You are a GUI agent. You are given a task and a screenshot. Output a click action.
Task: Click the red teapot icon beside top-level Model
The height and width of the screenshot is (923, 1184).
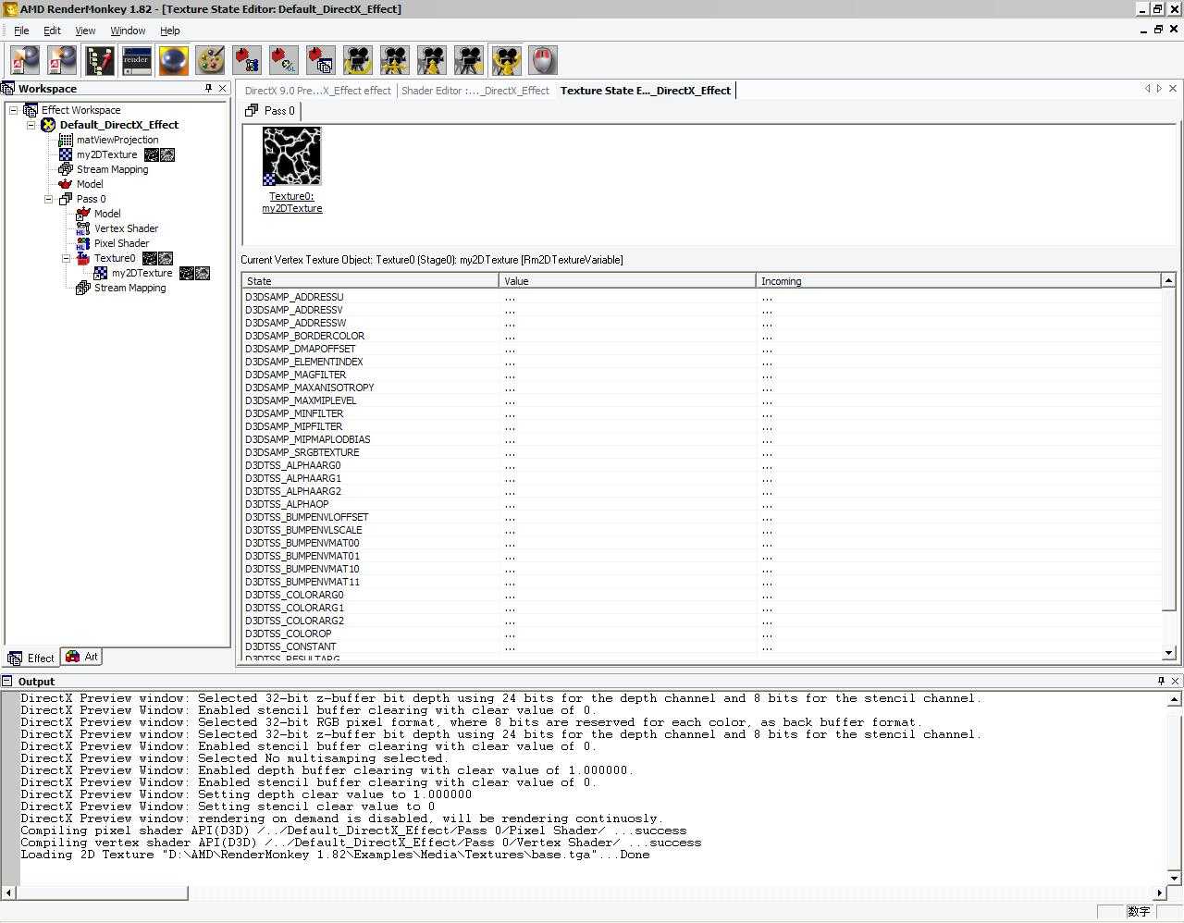[x=66, y=184]
